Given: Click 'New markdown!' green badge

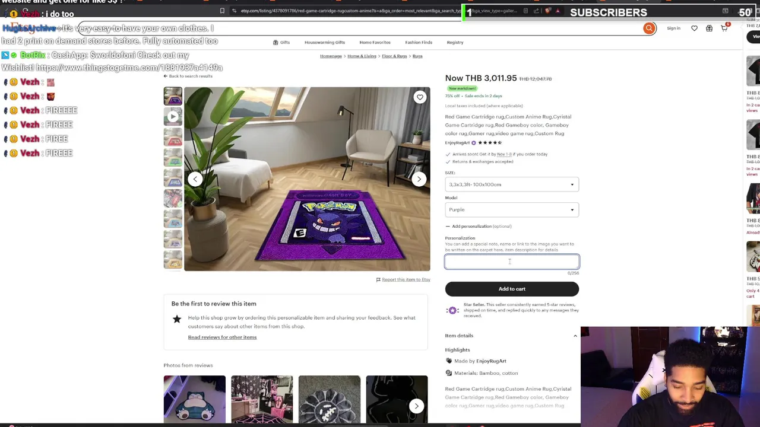Looking at the screenshot, I should click(462, 88).
